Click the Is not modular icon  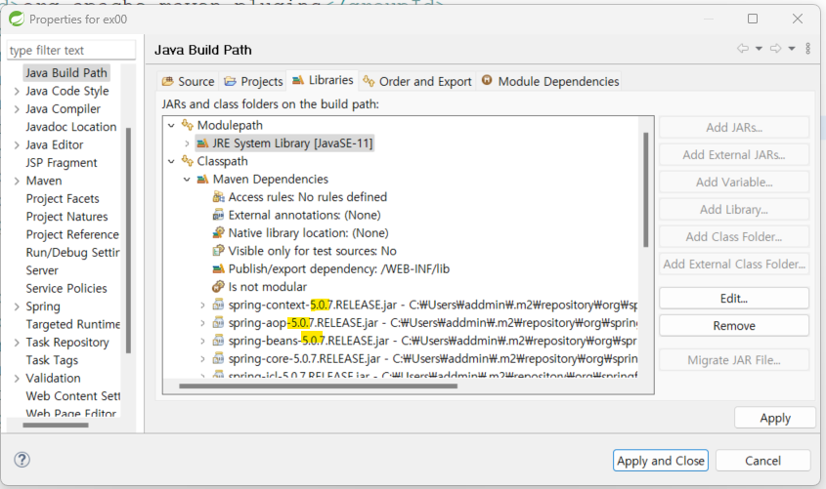click(218, 287)
